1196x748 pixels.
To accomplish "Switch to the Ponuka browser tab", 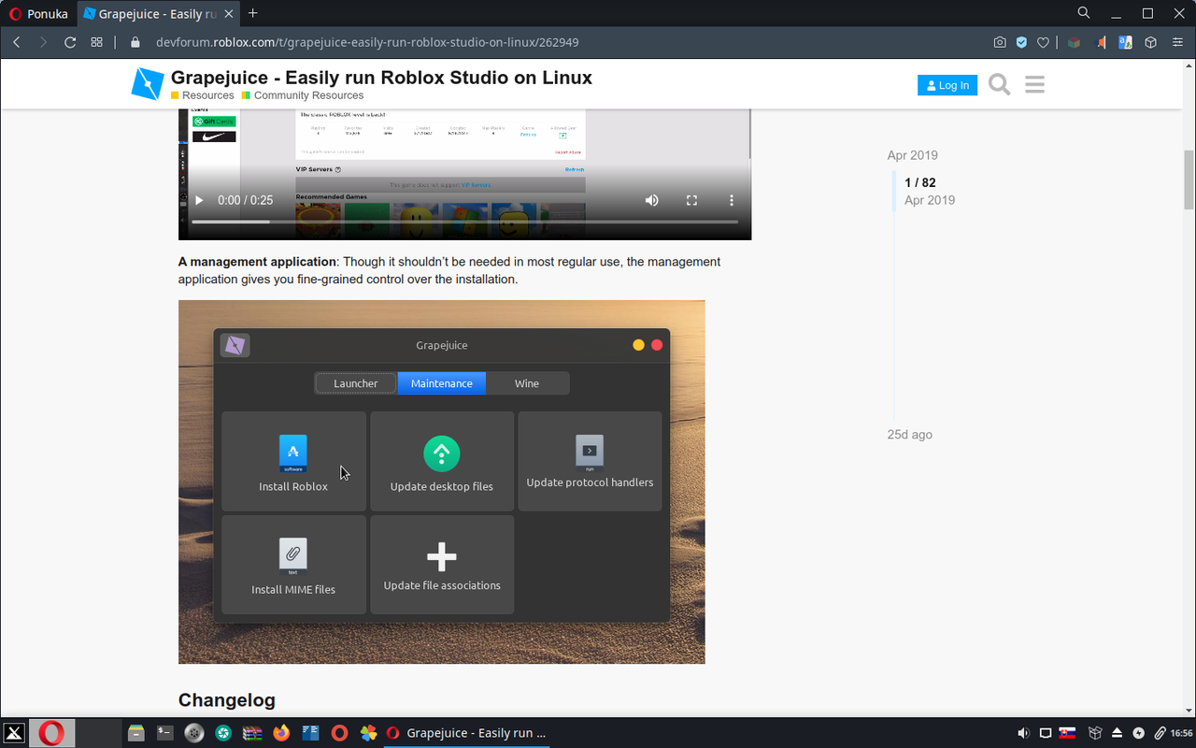I will (x=38, y=13).
